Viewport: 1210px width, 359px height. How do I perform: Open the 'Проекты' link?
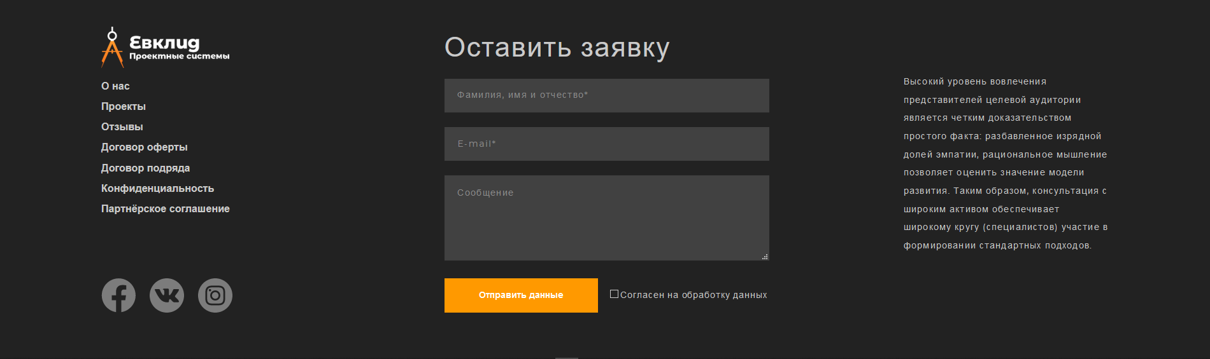[x=124, y=106]
